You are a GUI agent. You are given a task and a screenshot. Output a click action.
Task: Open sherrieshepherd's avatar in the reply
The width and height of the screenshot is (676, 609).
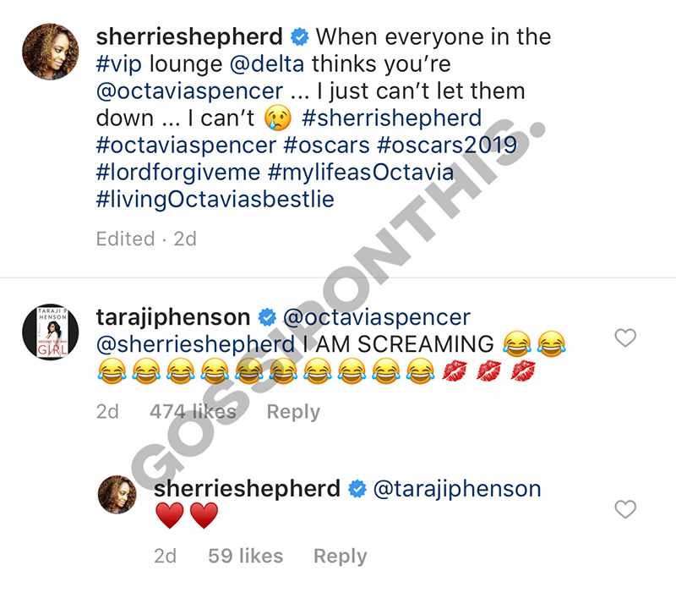click(x=117, y=495)
